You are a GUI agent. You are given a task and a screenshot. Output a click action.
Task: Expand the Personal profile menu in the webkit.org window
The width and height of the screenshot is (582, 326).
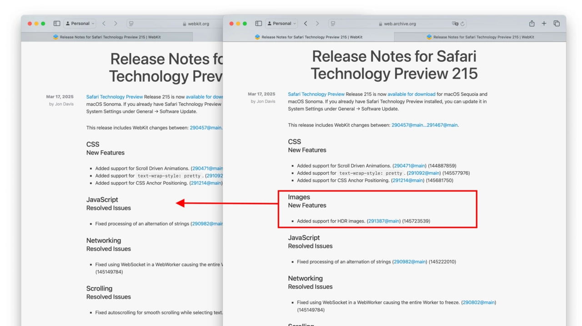(x=80, y=24)
